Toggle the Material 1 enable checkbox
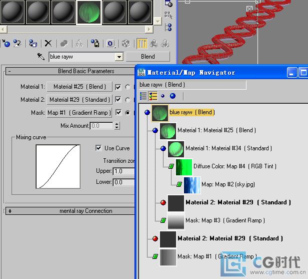 (118, 87)
